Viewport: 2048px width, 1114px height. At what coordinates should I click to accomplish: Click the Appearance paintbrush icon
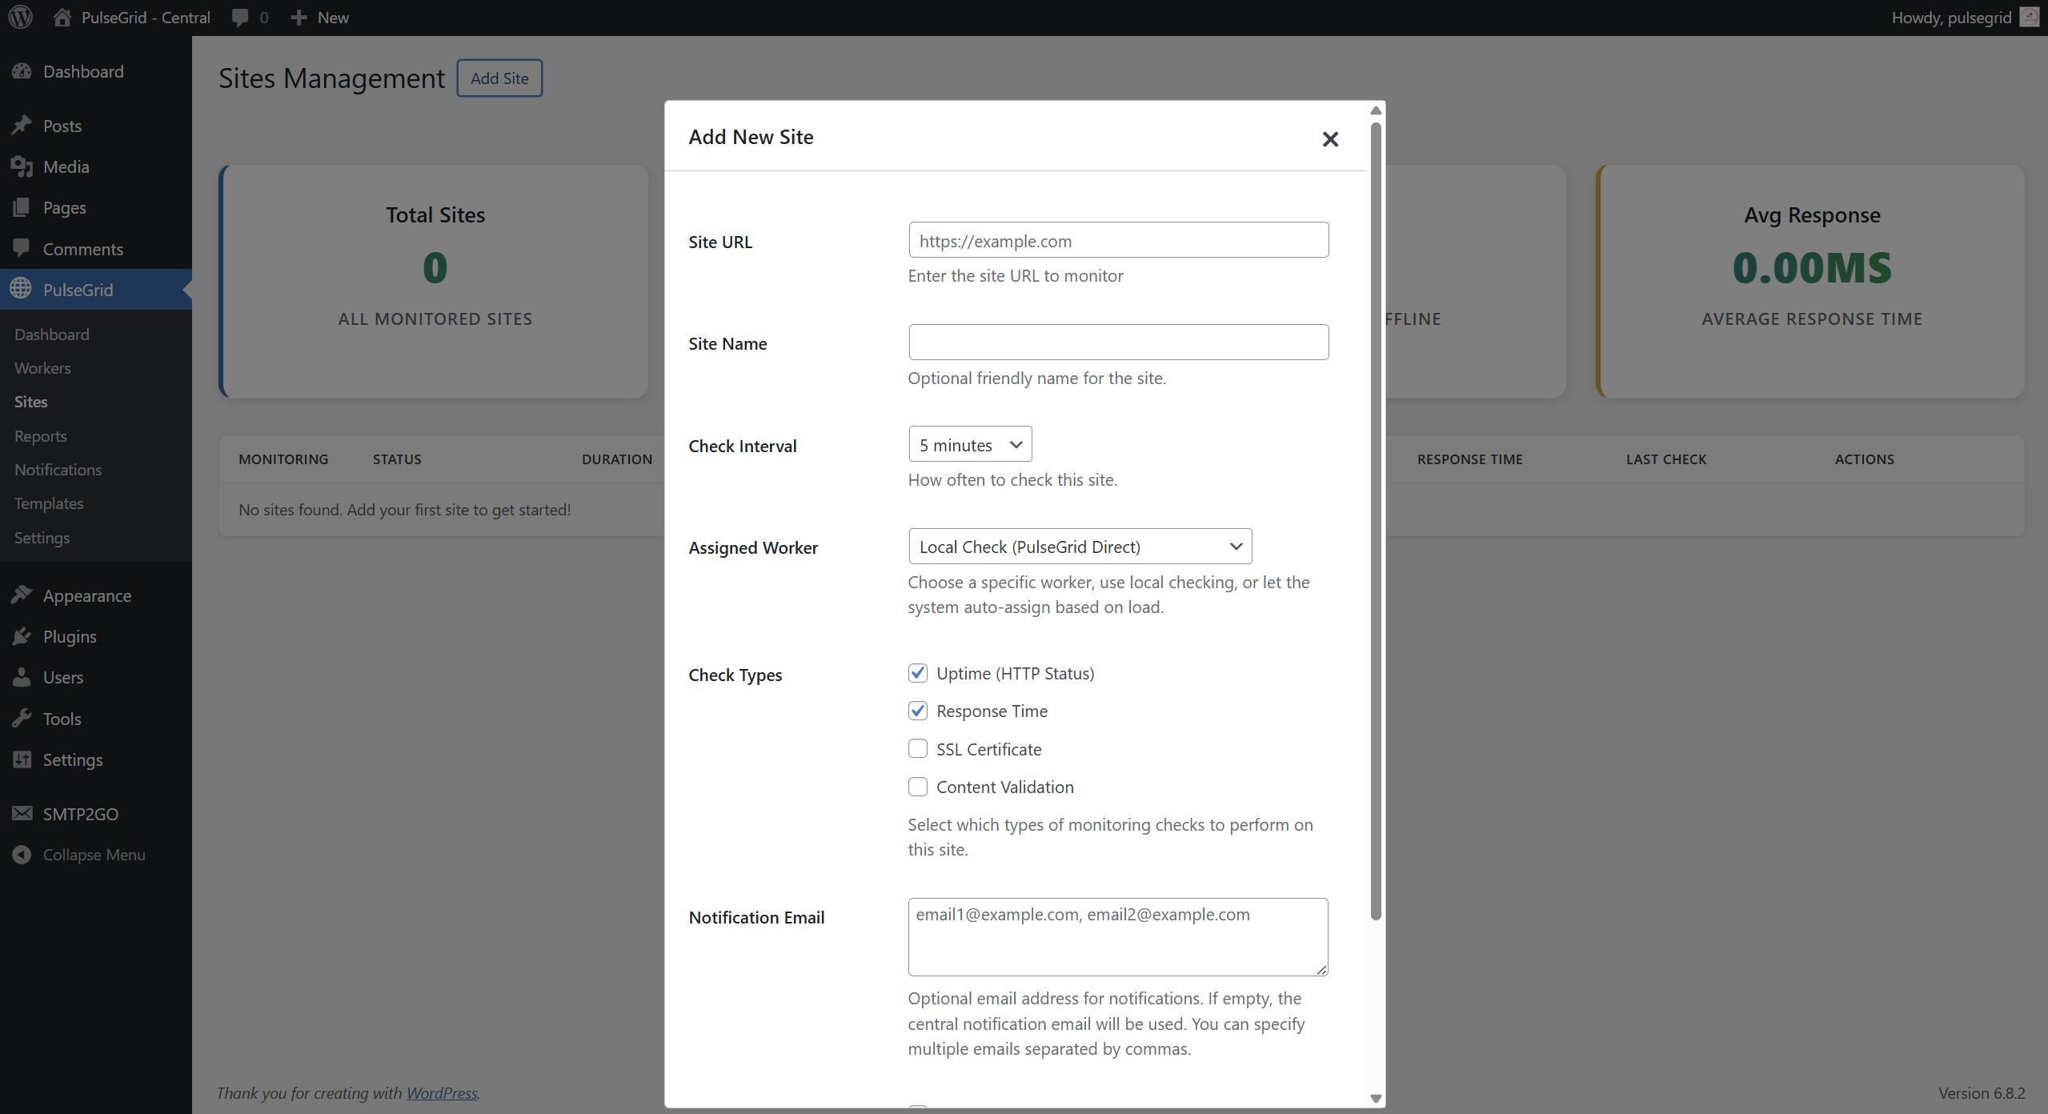22,595
